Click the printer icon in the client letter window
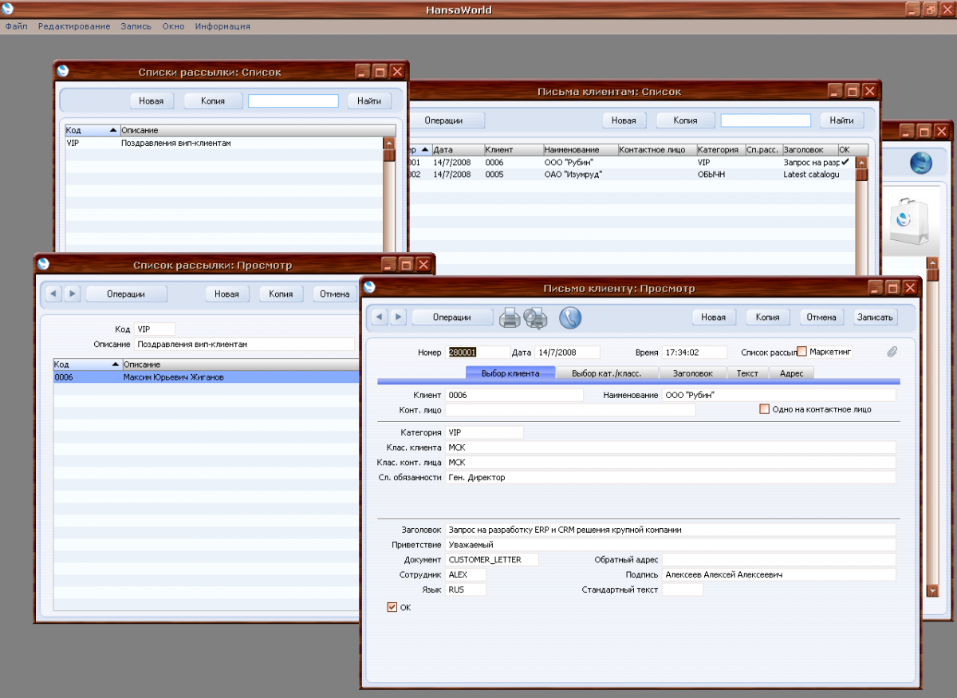The width and height of the screenshot is (957, 698). tap(510, 317)
